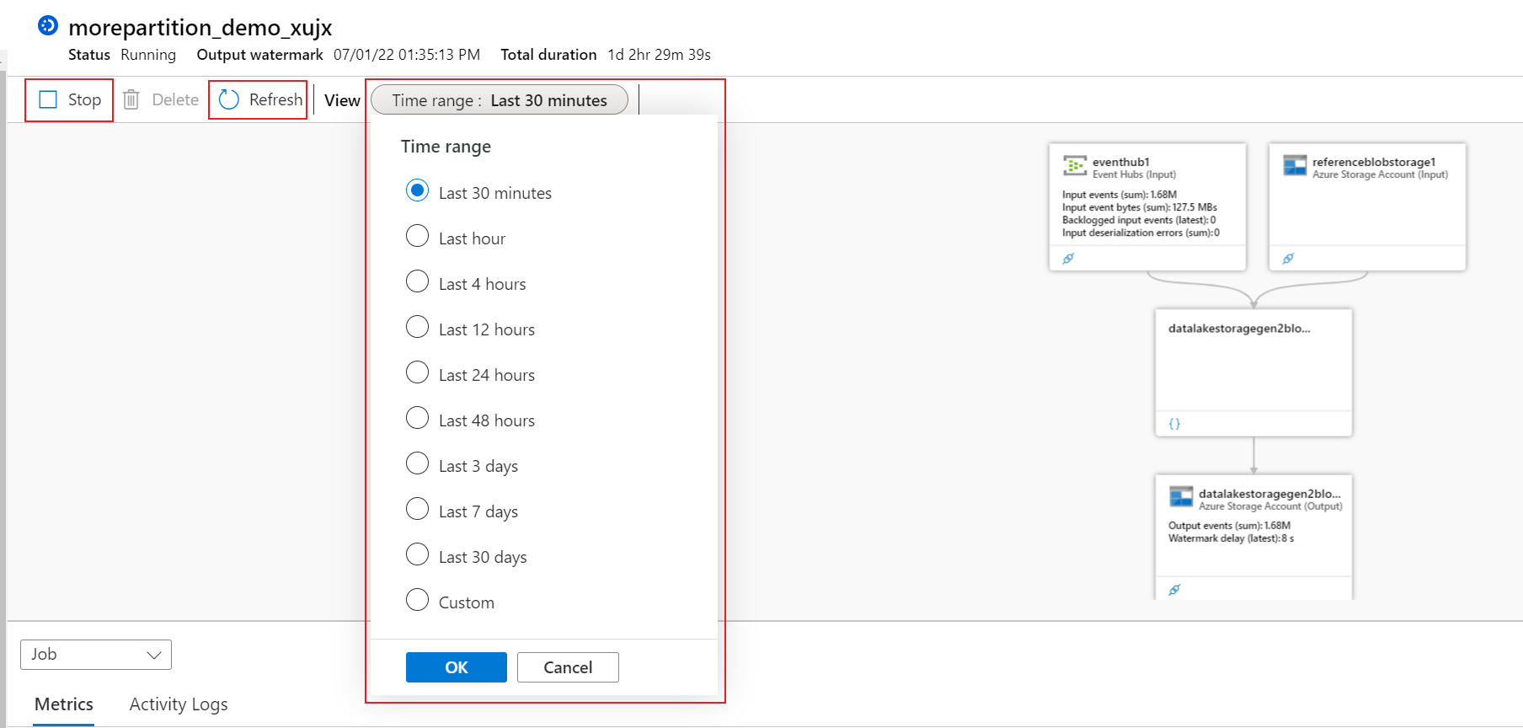The height and width of the screenshot is (728, 1523).
Task: Open the Metrics tab
Action: pos(64,704)
